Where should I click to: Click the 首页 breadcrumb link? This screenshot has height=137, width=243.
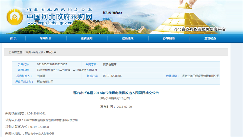28,52
